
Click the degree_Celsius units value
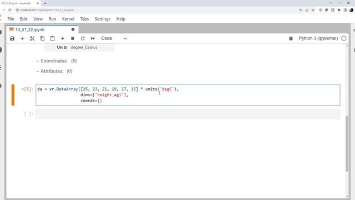tap(84, 47)
